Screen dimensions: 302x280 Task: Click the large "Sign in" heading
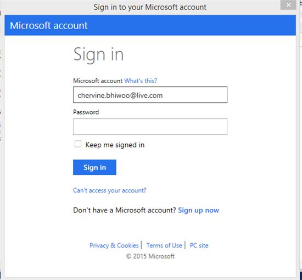[x=98, y=54]
